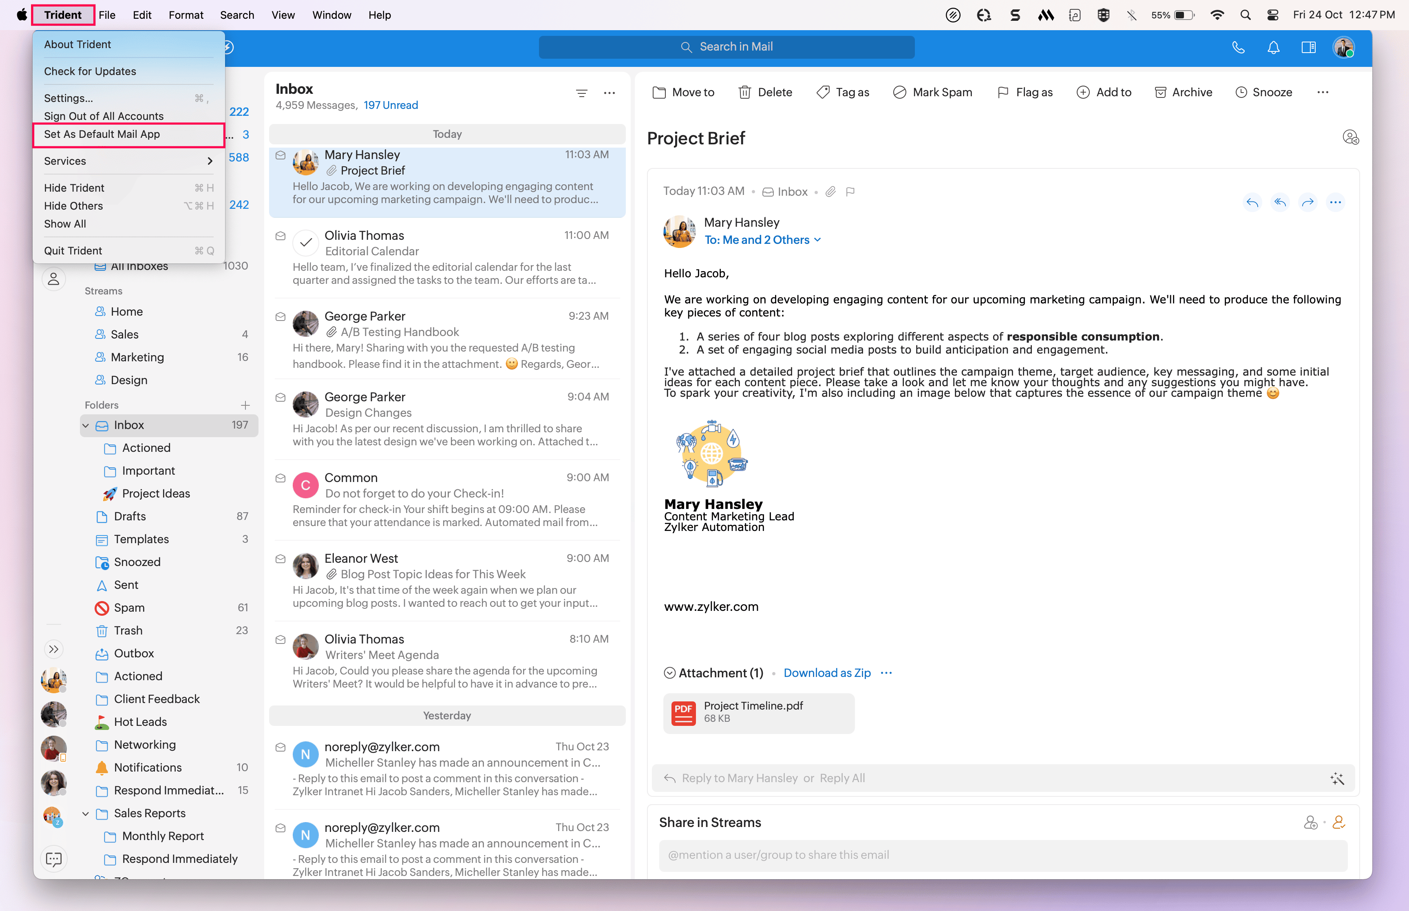This screenshot has height=911, width=1409.
Task: Click the forward arrow icon in email header
Action: point(1307,203)
